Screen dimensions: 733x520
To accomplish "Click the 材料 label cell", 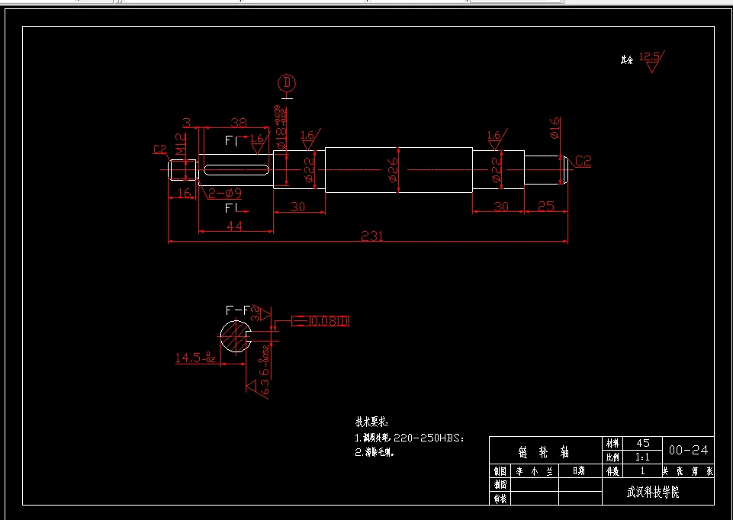I will click(612, 443).
